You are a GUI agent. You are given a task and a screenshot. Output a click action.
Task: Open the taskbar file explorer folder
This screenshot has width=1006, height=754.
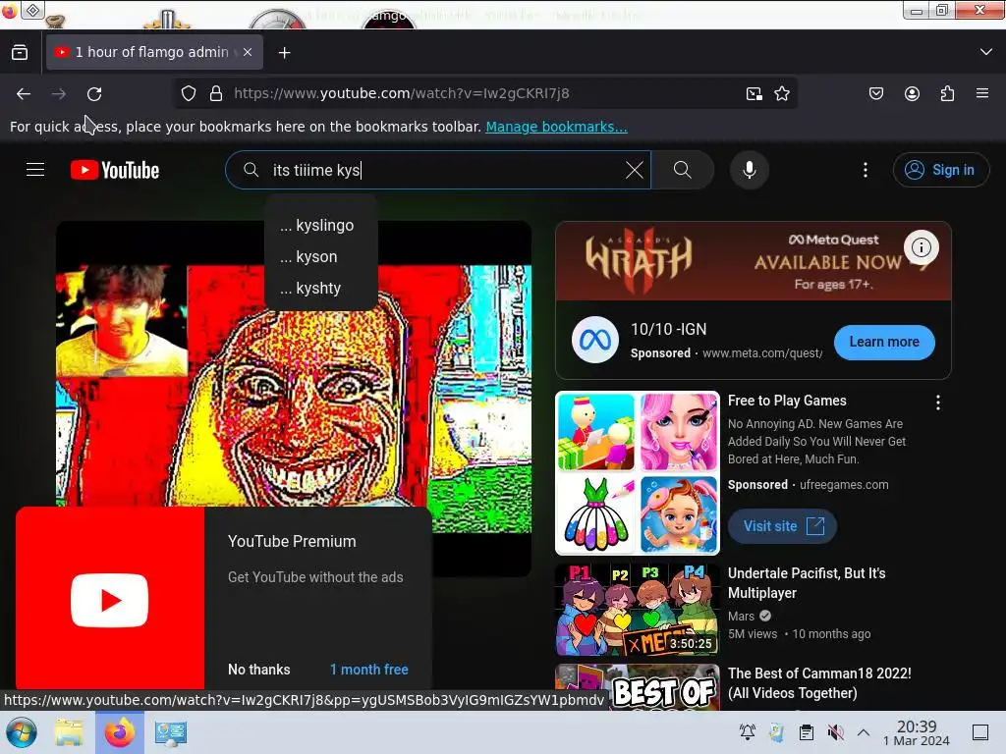69,732
